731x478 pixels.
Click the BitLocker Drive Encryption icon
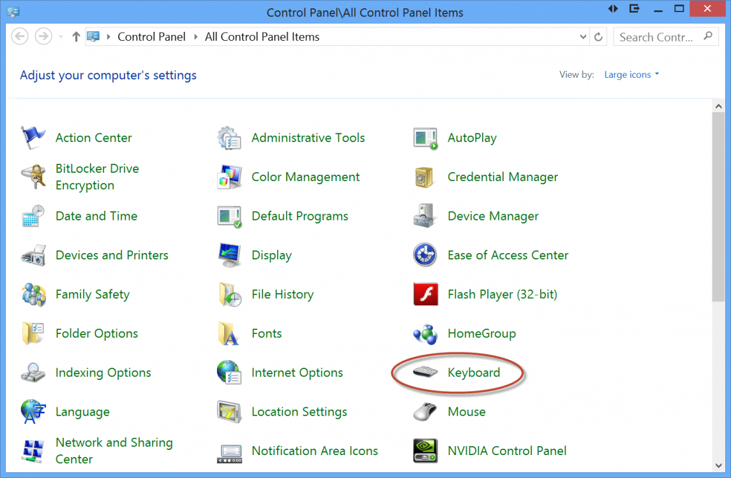(x=33, y=177)
